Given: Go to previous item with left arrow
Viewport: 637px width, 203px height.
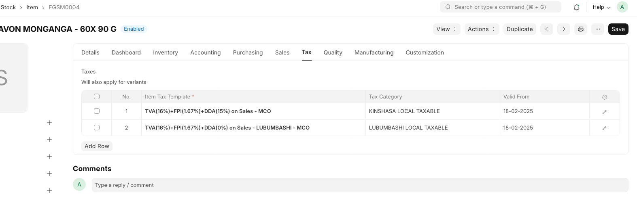Looking at the screenshot, I should [546, 29].
